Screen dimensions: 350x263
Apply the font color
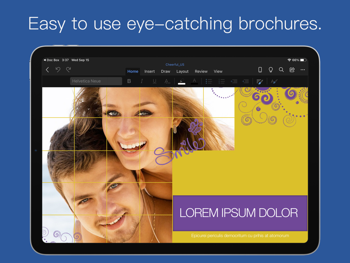(x=194, y=81)
